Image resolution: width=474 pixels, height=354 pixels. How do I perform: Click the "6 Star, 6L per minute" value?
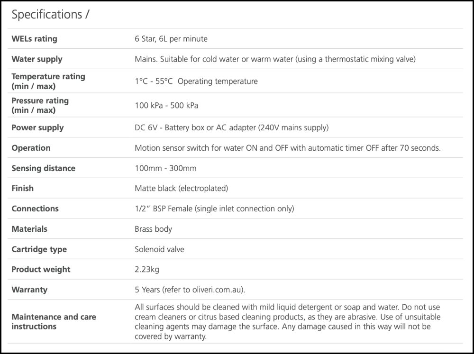[171, 39]
